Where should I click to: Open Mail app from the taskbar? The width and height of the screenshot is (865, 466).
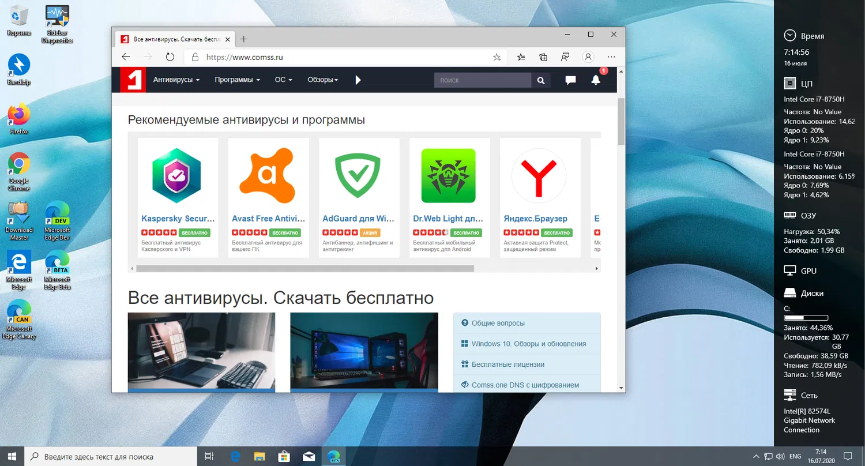[x=309, y=457]
